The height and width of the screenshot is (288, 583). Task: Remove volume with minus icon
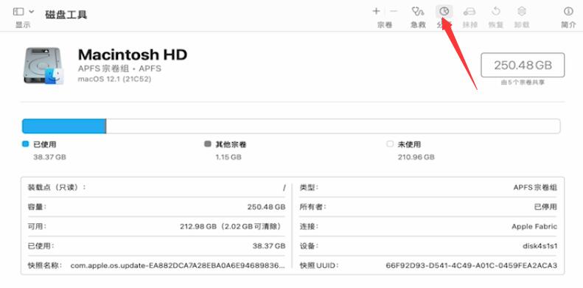394,12
